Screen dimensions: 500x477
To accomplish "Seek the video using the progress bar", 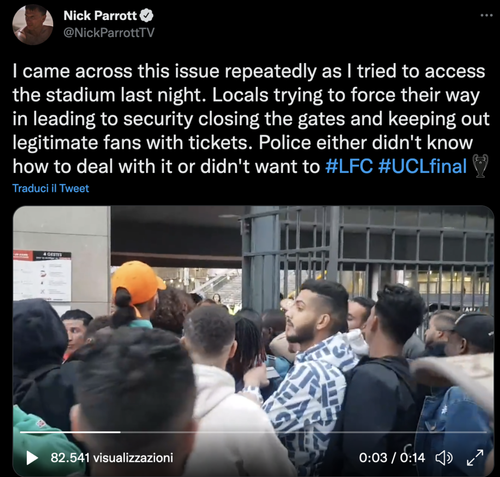I will pyautogui.click(x=253, y=432).
